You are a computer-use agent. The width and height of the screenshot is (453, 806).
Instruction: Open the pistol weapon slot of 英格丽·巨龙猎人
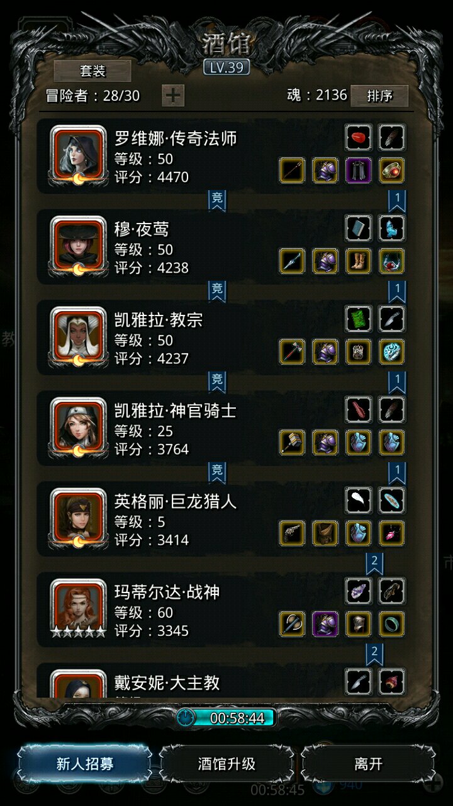(x=293, y=533)
